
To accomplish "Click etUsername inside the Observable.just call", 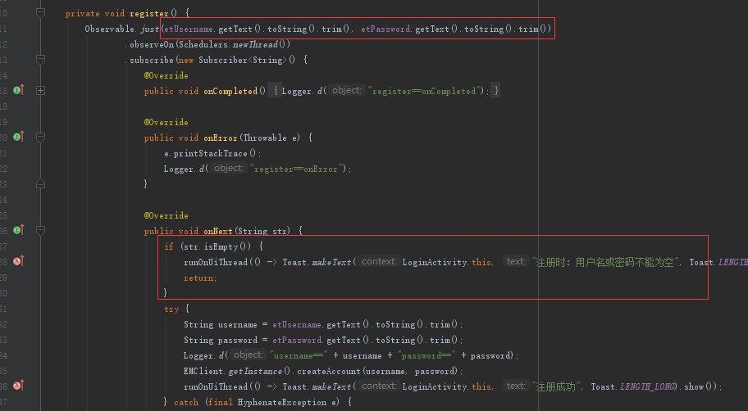I will point(189,29).
